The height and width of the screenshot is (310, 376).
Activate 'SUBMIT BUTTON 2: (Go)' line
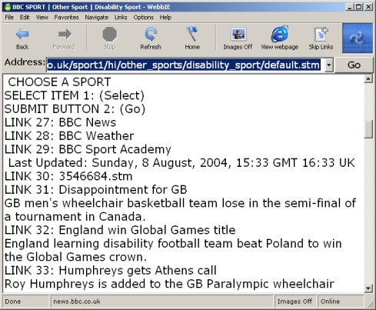tap(75, 109)
